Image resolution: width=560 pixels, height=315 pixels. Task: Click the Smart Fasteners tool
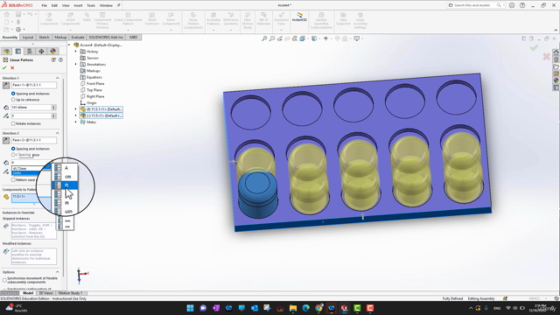(151, 19)
